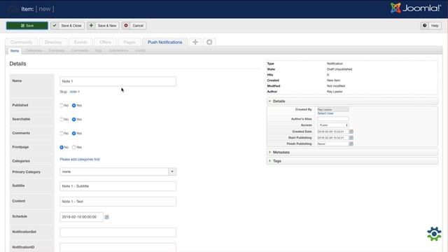This screenshot has width=448, height=252.
Task: Open the Primary Category dropdown
Action: (x=118, y=171)
